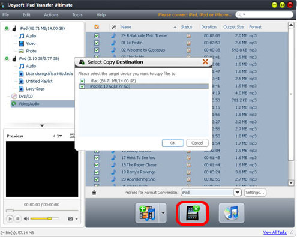Click the Status column header
The height and width of the screenshot is (237, 297).
pos(187,27)
